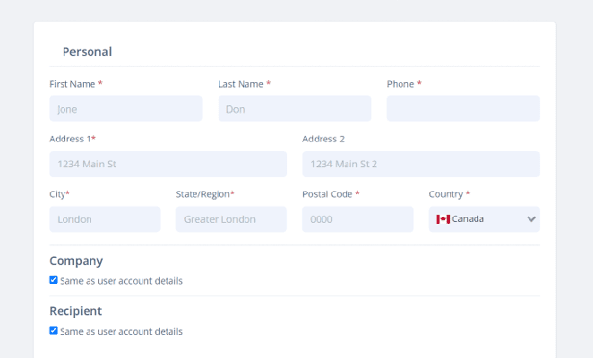Focus the Last Name field
The width and height of the screenshot is (593, 358).
(x=295, y=109)
